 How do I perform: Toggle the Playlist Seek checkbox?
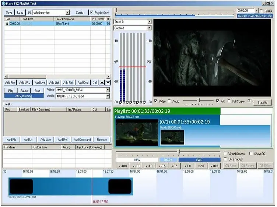[x=92, y=13]
